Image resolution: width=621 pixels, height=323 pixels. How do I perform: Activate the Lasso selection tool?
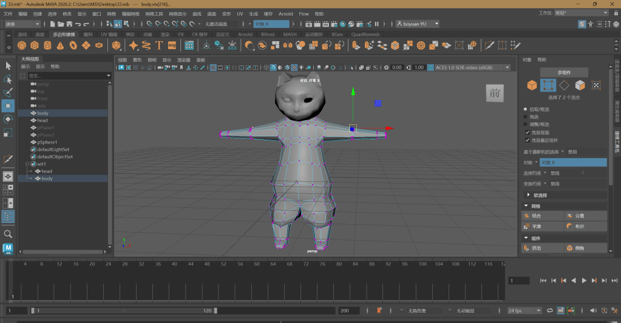coord(8,79)
